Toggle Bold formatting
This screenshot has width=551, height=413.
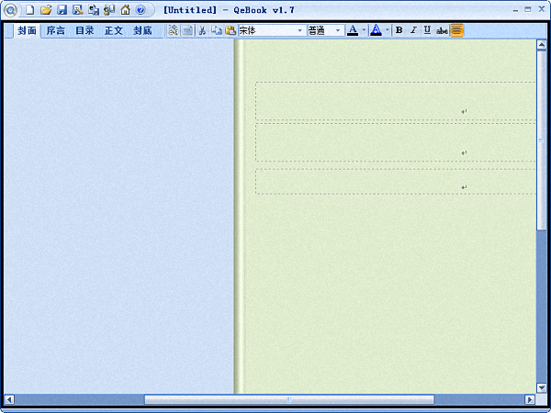[x=399, y=30]
